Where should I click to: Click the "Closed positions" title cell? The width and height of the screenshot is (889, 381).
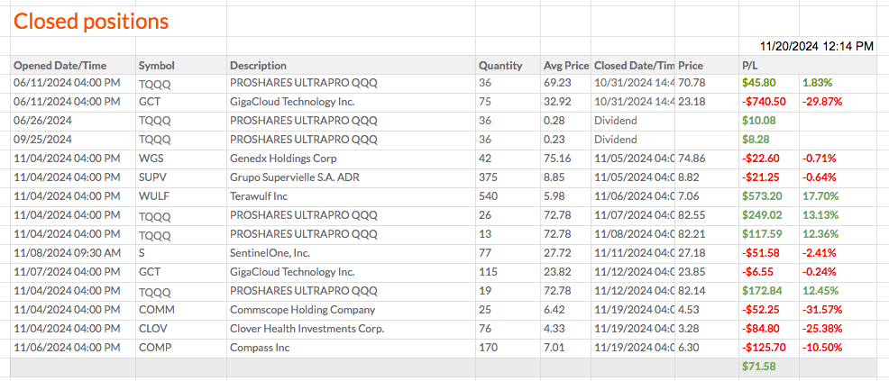point(91,21)
